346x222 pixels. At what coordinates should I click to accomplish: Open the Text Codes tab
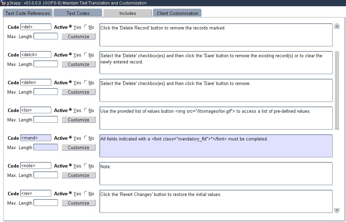(x=78, y=13)
